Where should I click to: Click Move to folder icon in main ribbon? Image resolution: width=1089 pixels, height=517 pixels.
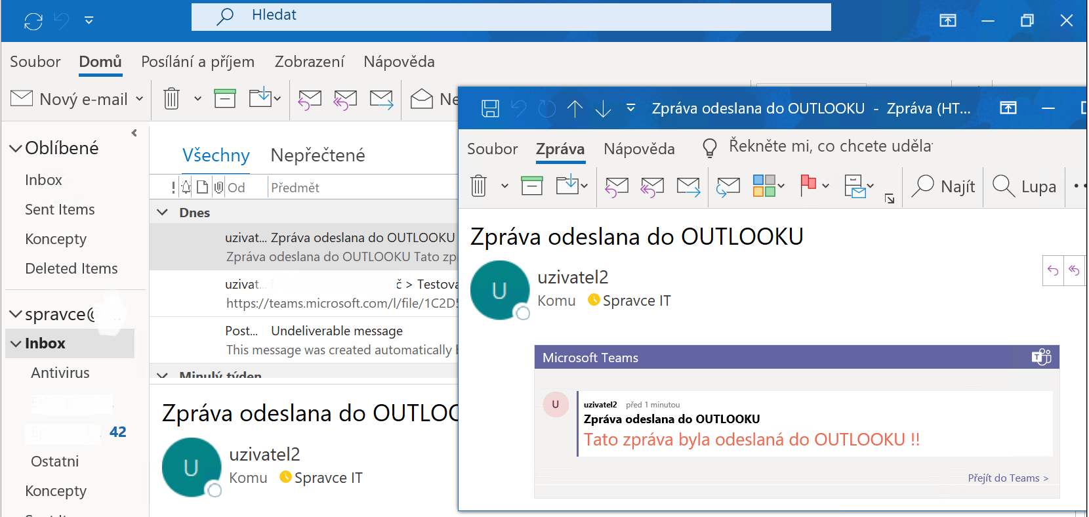pyautogui.click(x=261, y=98)
